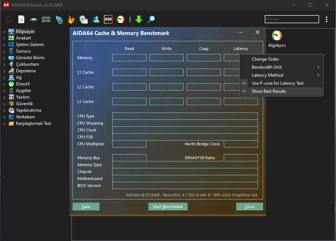Maximize the AIDA64 Extreme window
Image resolution: width=336 pixels, height=241 pixels.
[310, 5]
